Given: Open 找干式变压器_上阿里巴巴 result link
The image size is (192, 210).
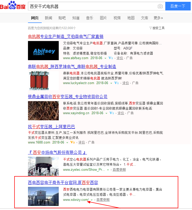Looking at the screenshot, I should click(51, 127).
